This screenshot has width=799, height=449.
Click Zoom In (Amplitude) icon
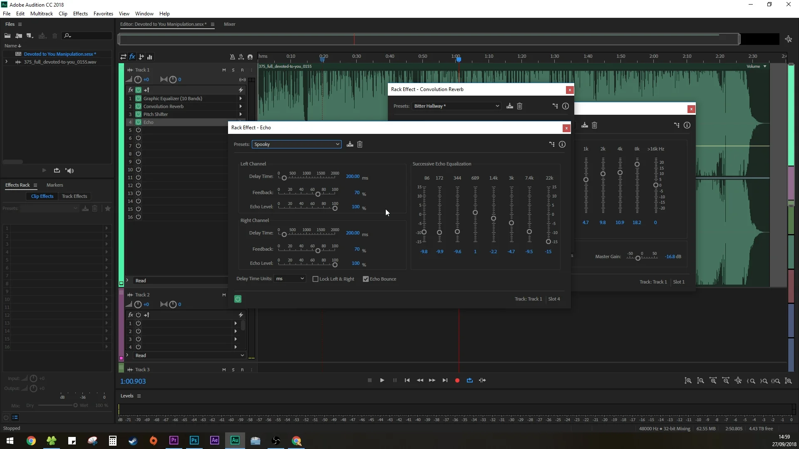(x=688, y=381)
